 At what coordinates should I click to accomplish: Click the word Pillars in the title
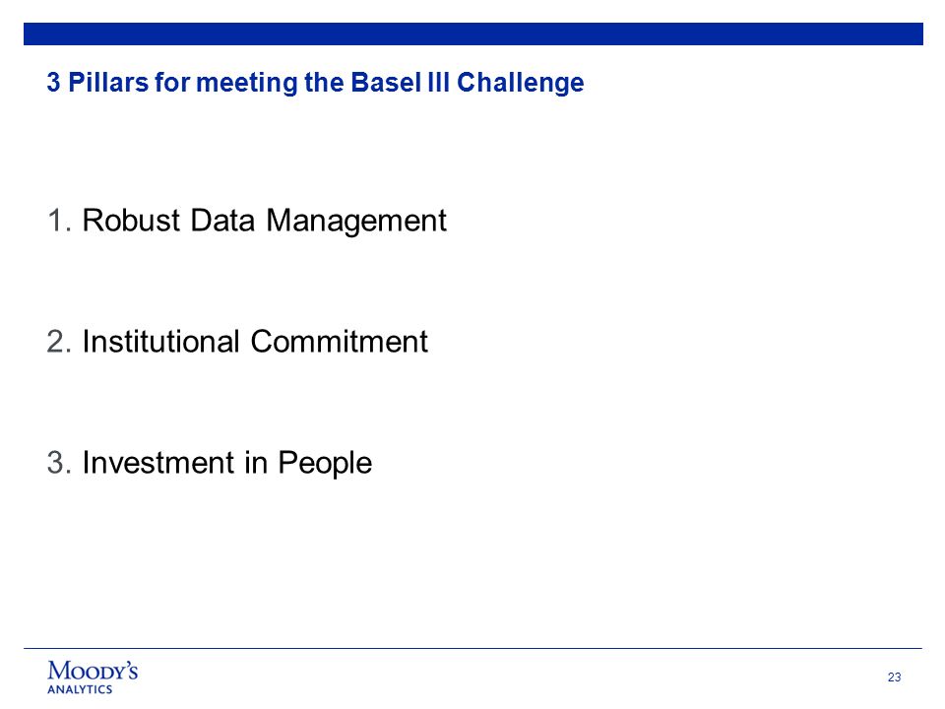(108, 83)
